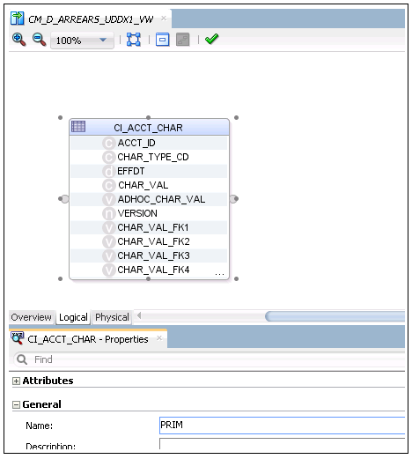This screenshot has height=459, width=412.
Task: Select the VERSION column row
Action: [x=149, y=213]
